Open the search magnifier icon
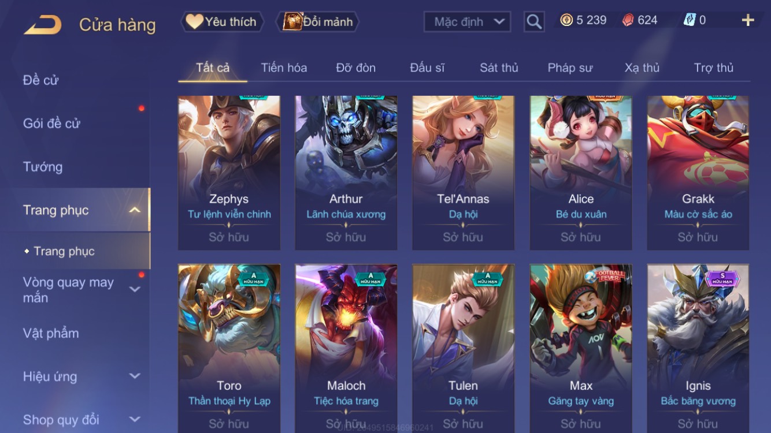The image size is (771, 433). [x=534, y=22]
